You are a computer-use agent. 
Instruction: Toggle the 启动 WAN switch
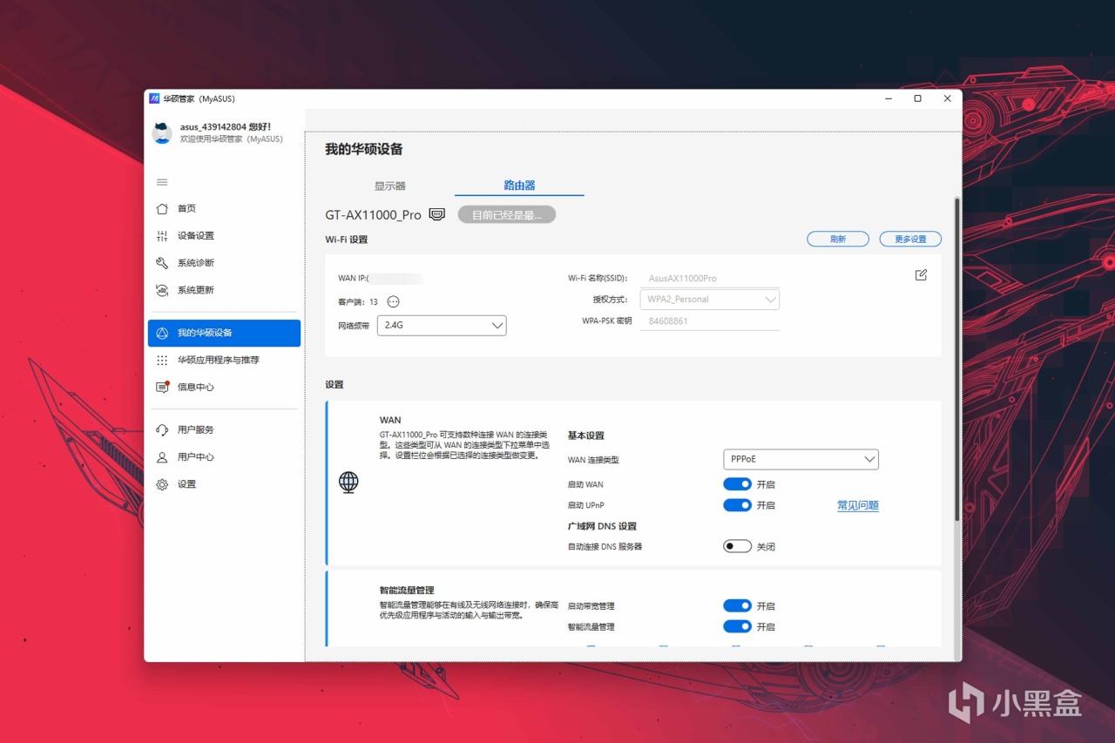pos(737,484)
